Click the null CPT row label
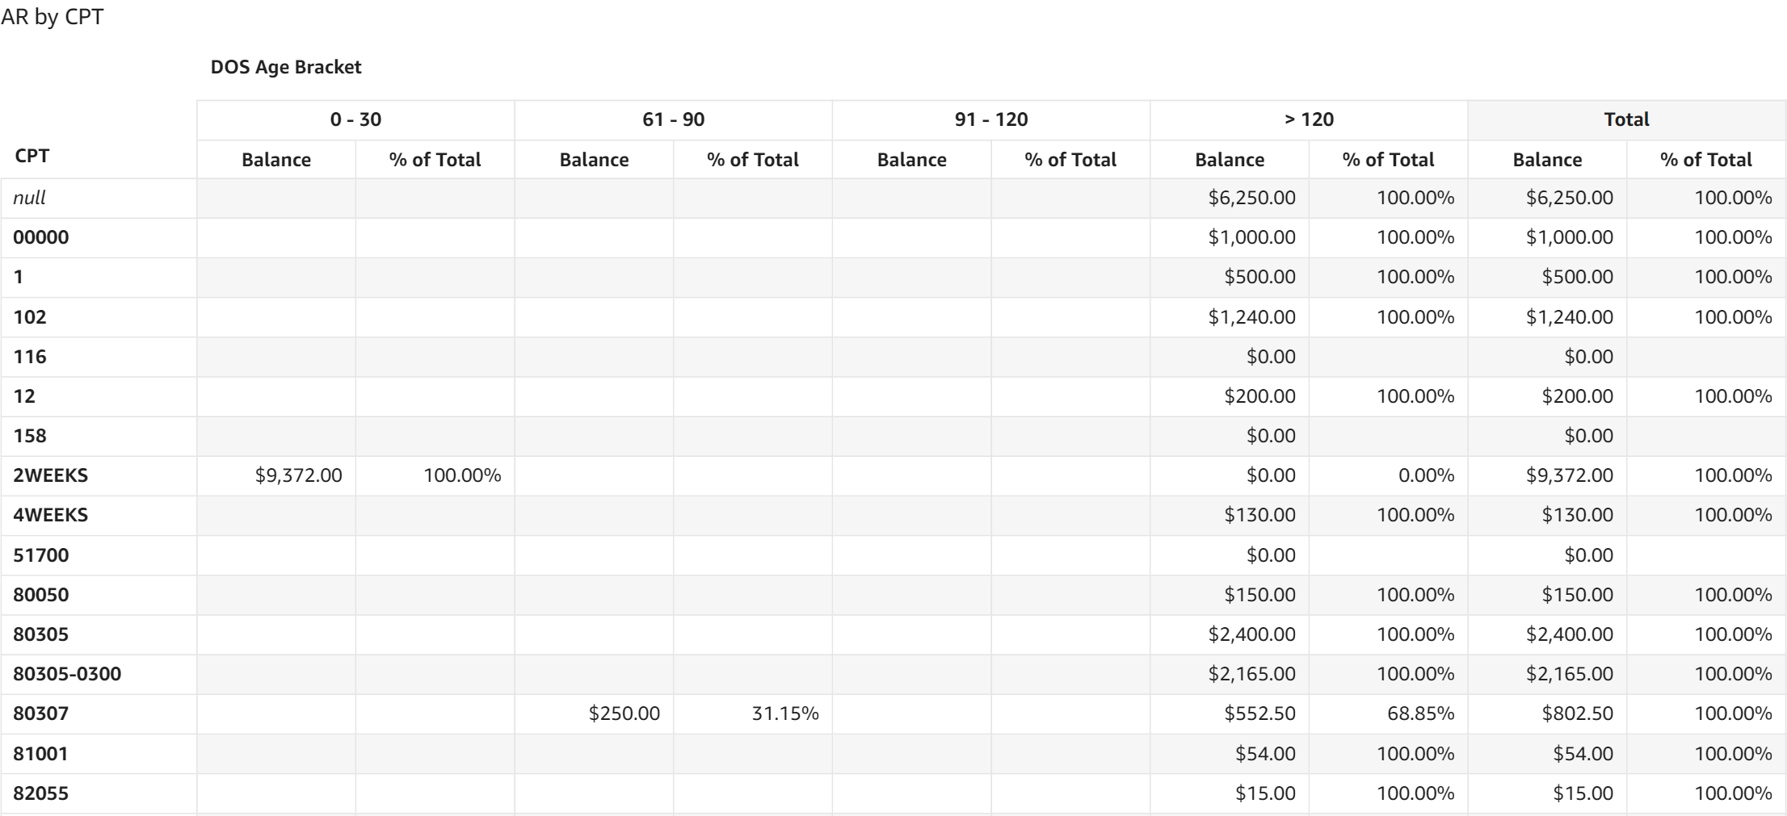 (x=29, y=198)
